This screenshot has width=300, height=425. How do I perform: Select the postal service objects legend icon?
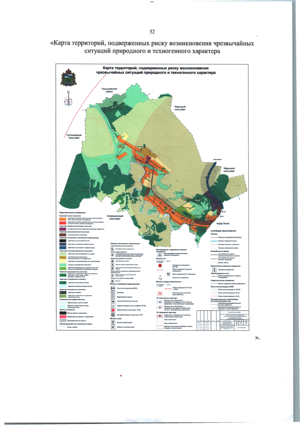tap(112, 328)
